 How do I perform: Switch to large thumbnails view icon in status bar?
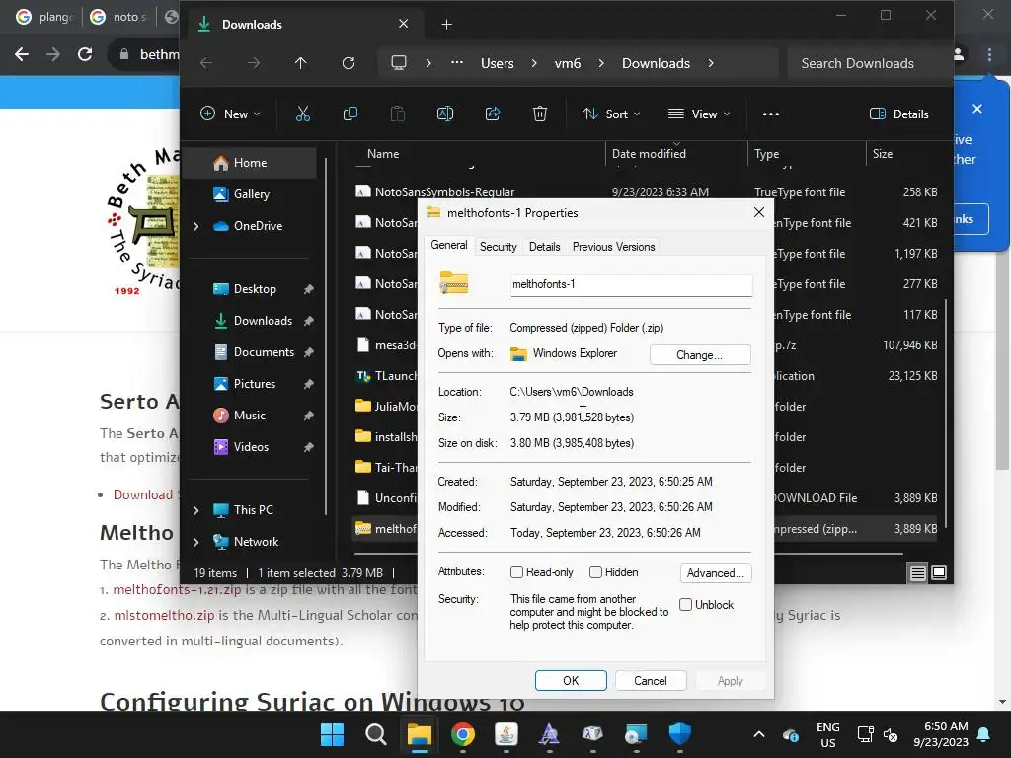(939, 572)
